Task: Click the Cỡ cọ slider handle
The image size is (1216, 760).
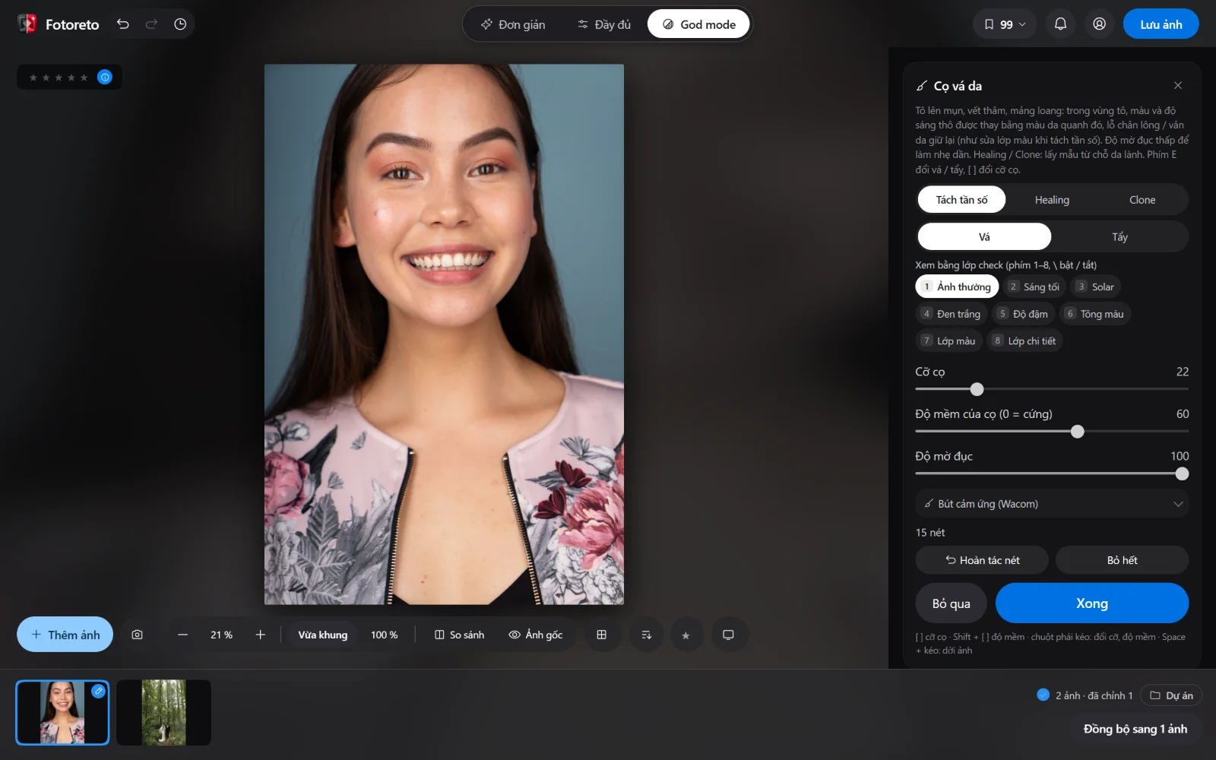Action: [x=977, y=389]
